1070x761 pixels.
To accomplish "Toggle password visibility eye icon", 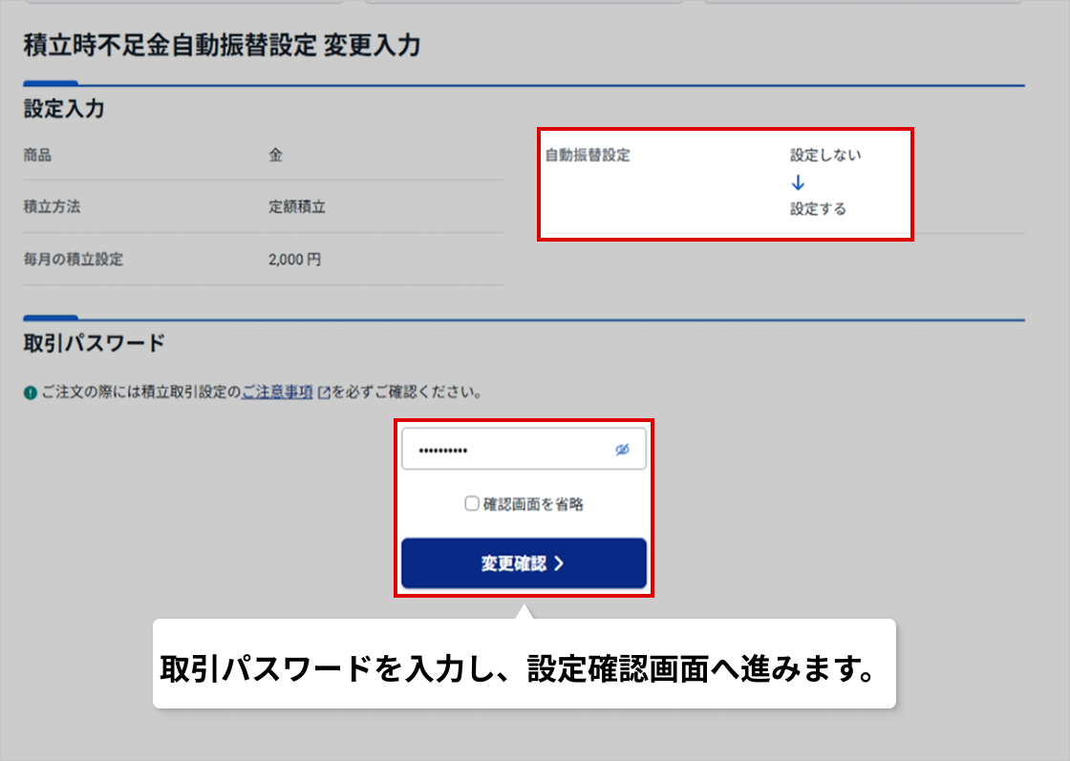I will click(x=623, y=450).
